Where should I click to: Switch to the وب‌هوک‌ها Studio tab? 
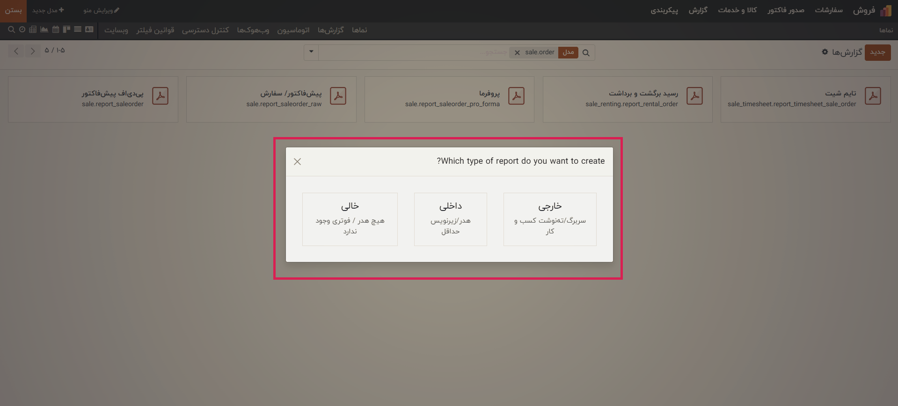(253, 30)
